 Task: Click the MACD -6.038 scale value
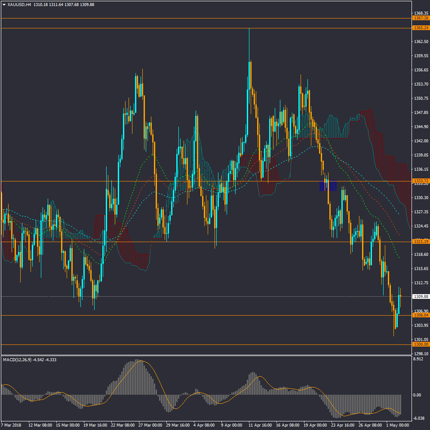(x=418, y=418)
